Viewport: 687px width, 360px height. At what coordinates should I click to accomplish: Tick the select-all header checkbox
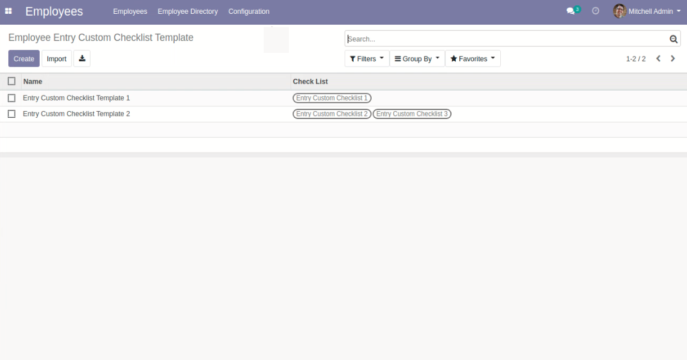click(x=11, y=81)
